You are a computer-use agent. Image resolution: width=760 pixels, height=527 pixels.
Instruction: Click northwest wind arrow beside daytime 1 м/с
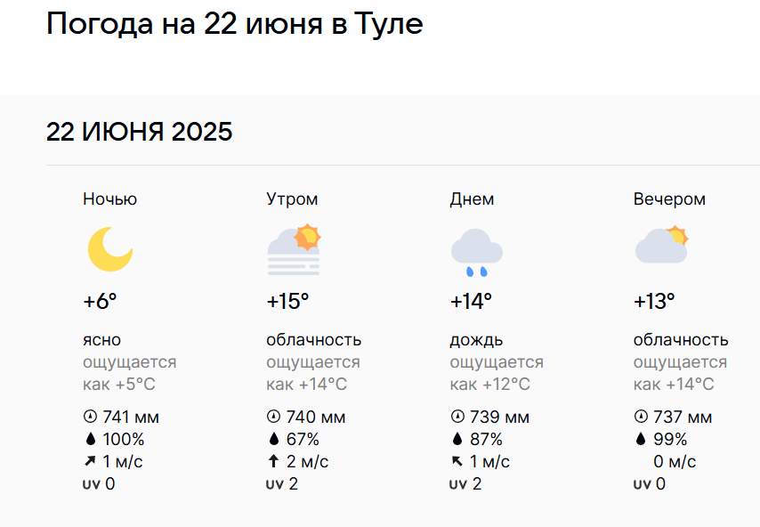457,461
